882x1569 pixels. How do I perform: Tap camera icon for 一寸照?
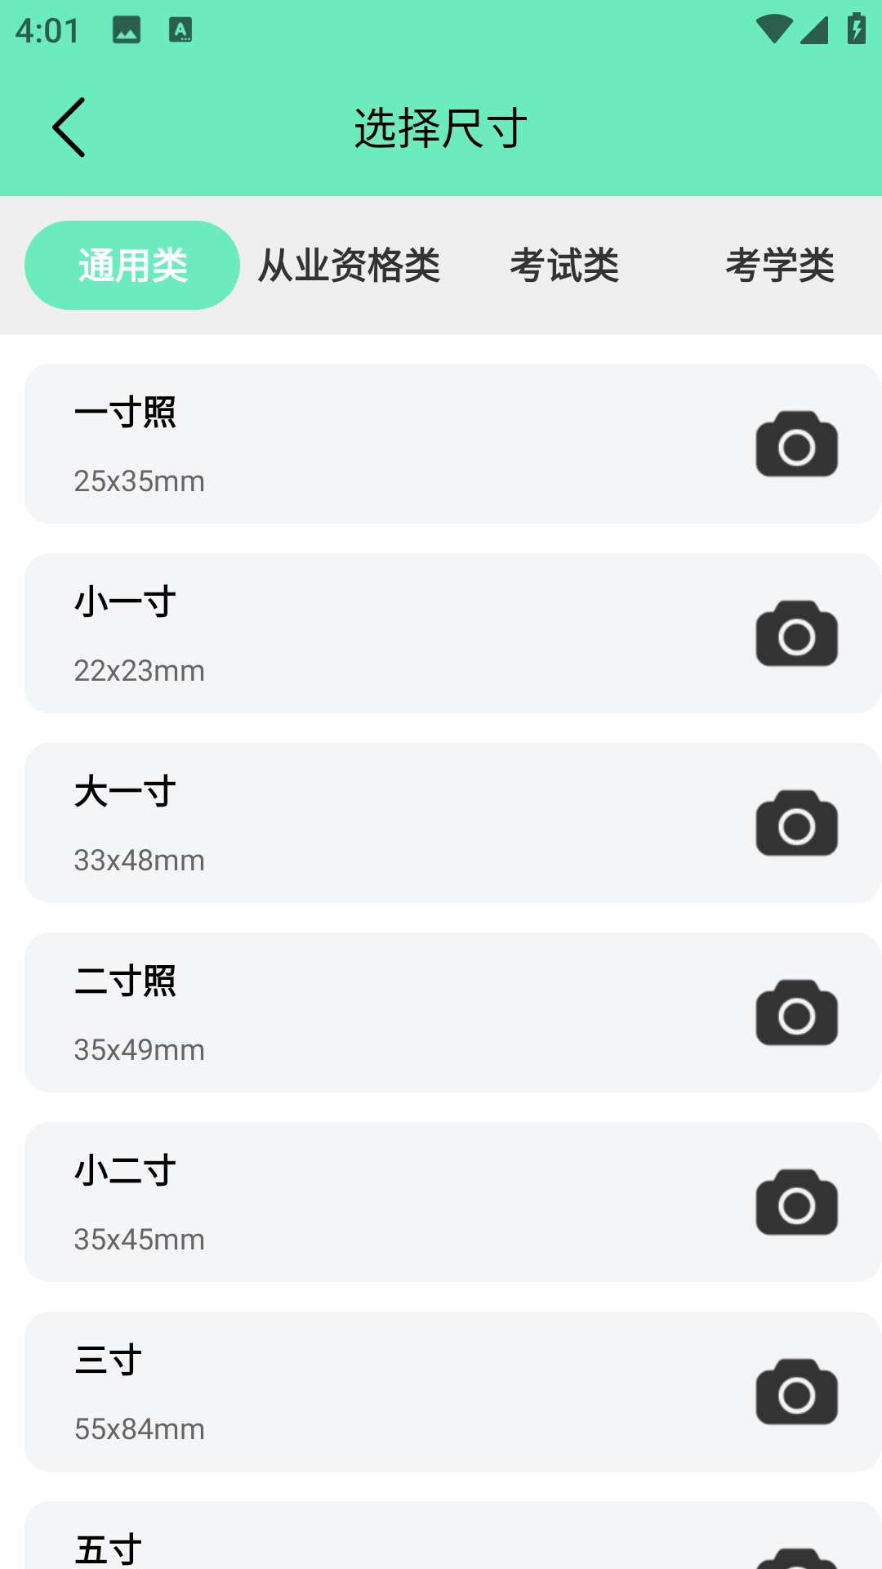pyautogui.click(x=796, y=444)
